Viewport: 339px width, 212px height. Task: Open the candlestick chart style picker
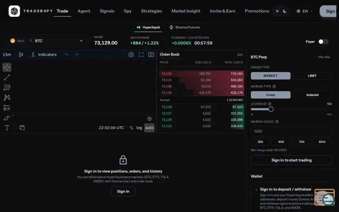tap(21, 55)
